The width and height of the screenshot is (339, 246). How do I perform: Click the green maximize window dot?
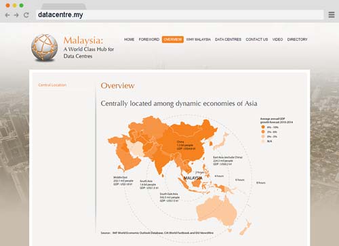22,5
